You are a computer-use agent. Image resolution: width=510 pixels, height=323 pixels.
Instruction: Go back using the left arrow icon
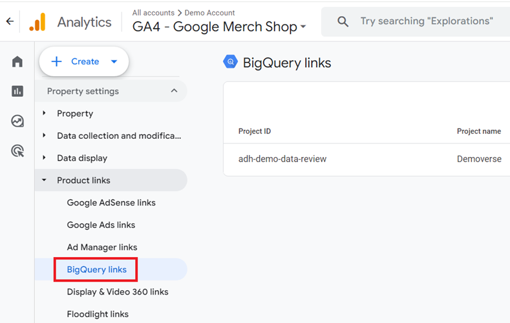coord(10,21)
